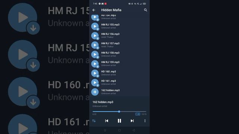Skip to the previous track
Screen dimensions: 239x134
point(106,121)
